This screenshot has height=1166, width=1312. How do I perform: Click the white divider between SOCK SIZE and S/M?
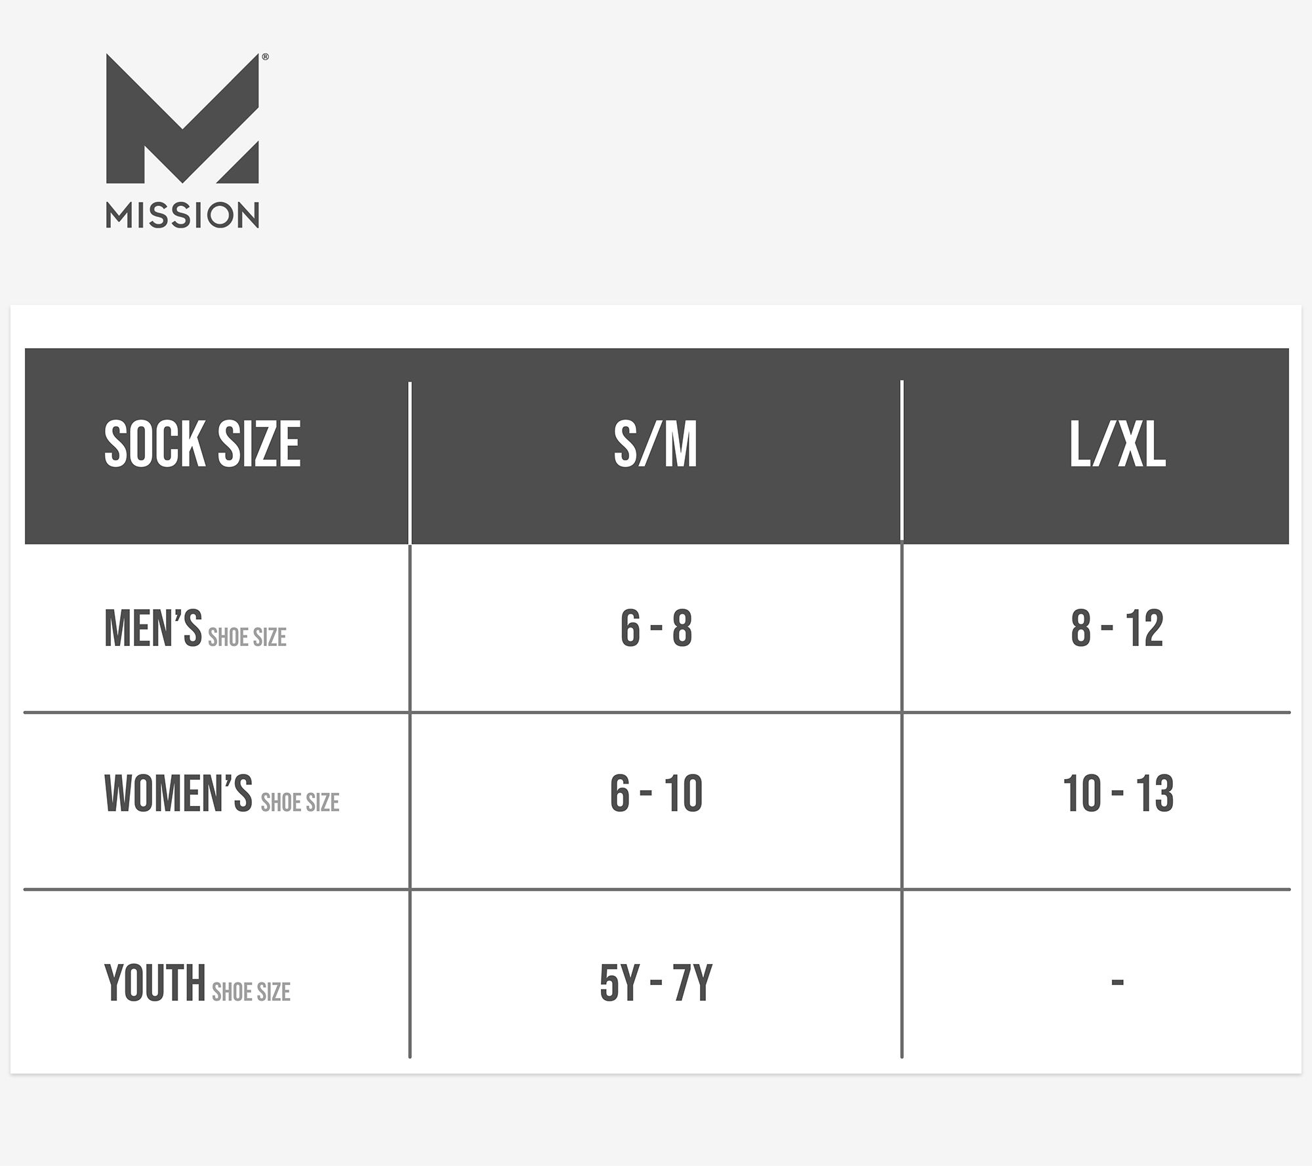pyautogui.click(x=410, y=462)
